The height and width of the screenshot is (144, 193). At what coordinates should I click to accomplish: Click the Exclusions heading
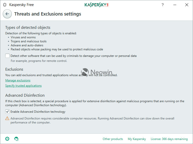[x=14, y=69]
